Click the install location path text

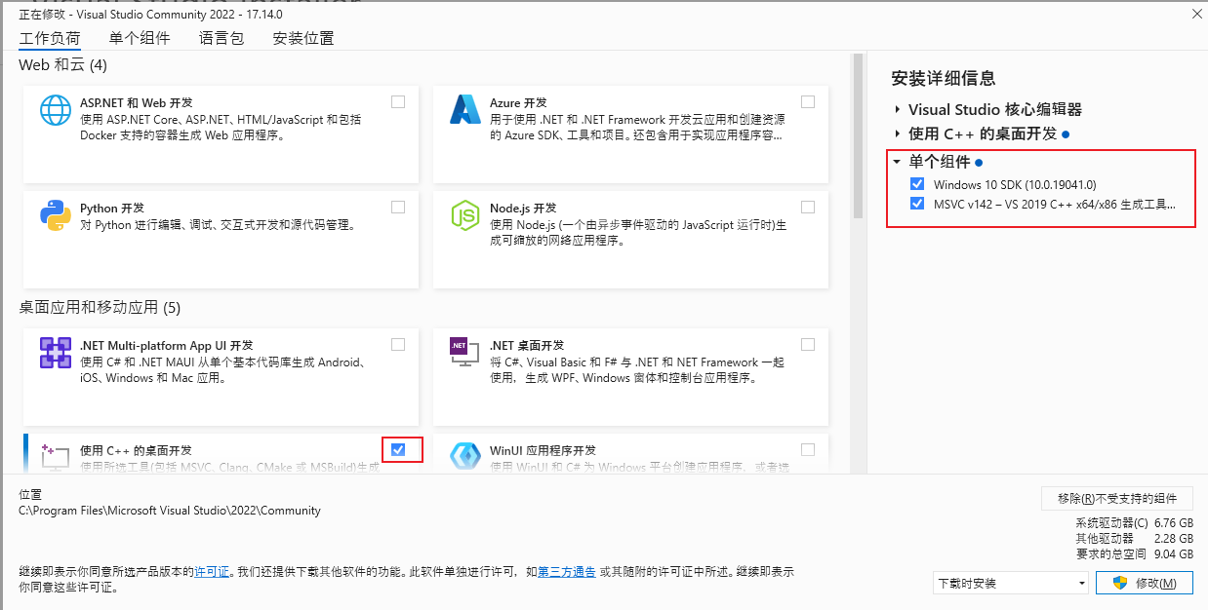[x=170, y=511]
